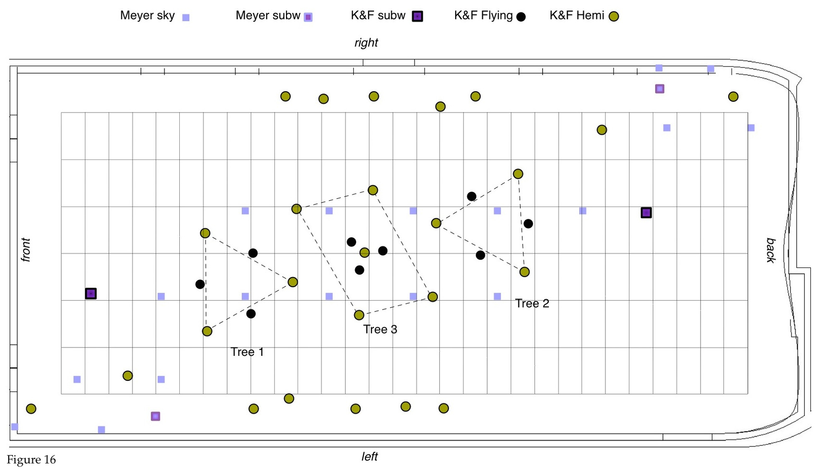The height and width of the screenshot is (474, 821).
Task: Click the Hemi speaker at center of Tree 3
Action: click(364, 252)
